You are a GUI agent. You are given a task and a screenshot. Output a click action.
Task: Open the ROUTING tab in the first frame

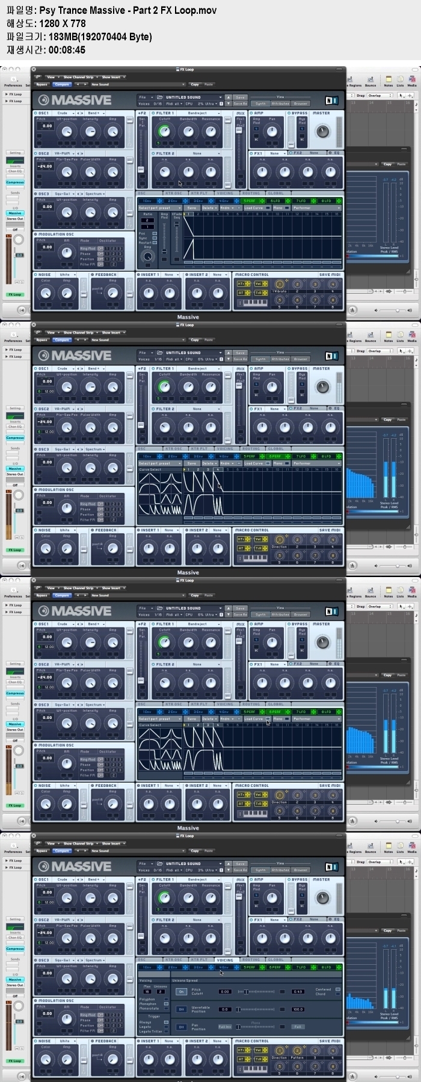[251, 194]
